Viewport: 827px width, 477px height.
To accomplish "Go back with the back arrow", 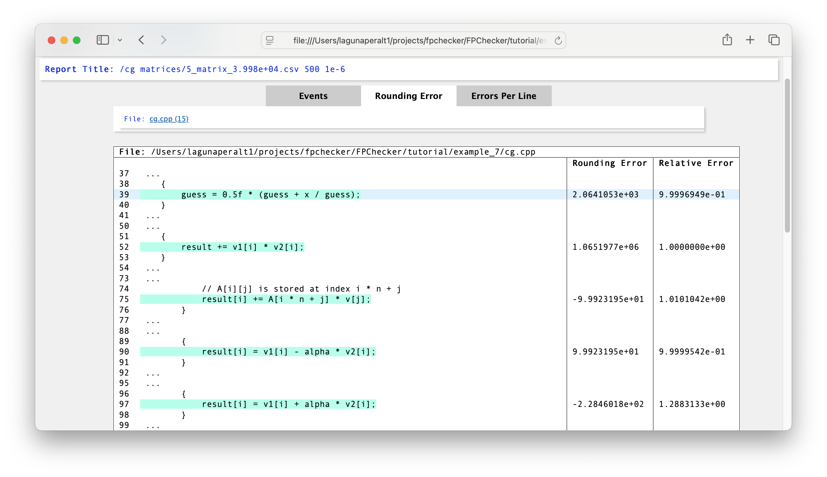I will tap(141, 40).
